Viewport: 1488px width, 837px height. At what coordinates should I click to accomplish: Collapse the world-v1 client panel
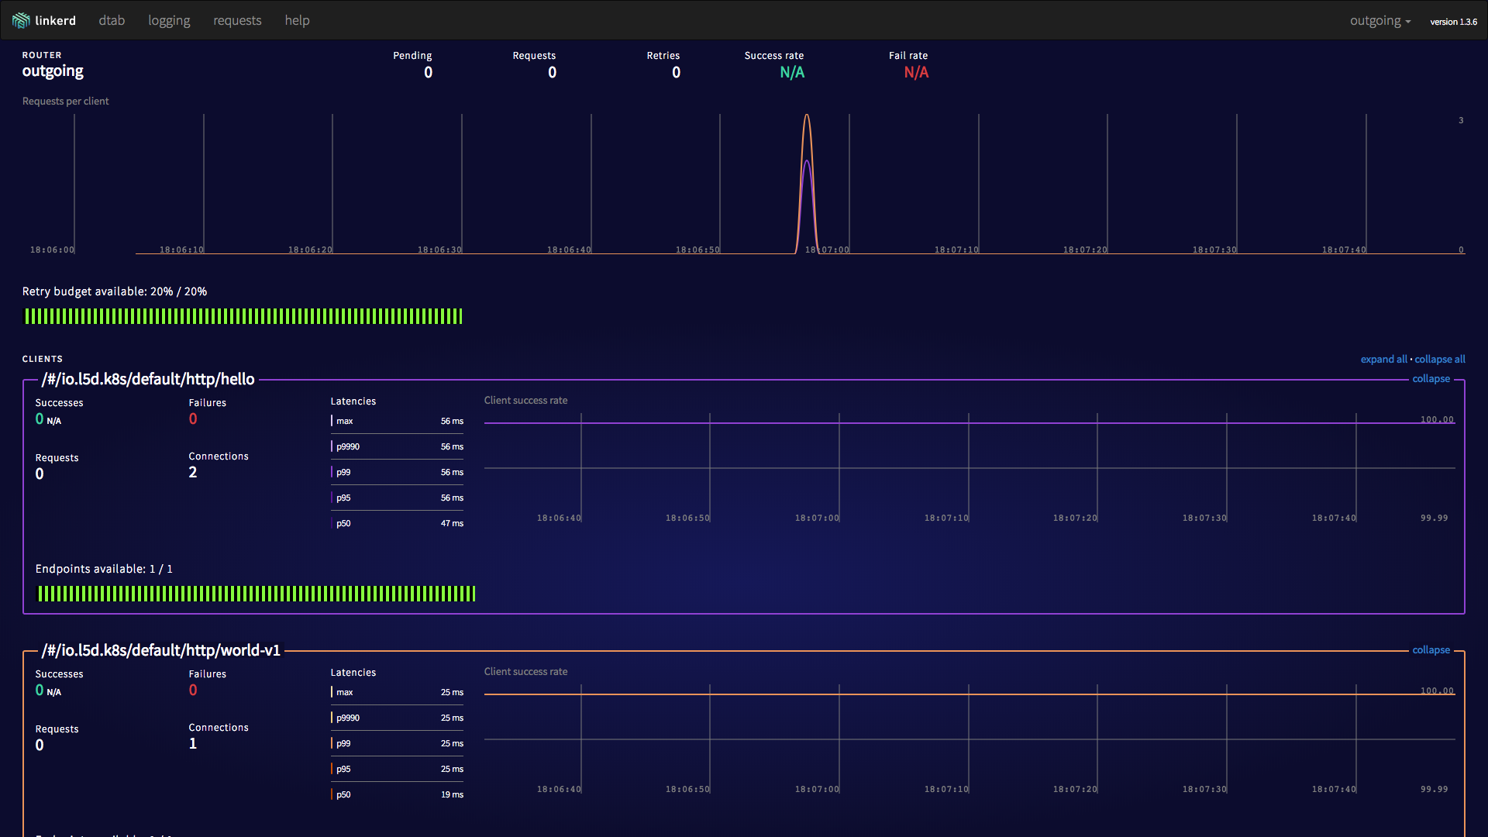point(1431,649)
